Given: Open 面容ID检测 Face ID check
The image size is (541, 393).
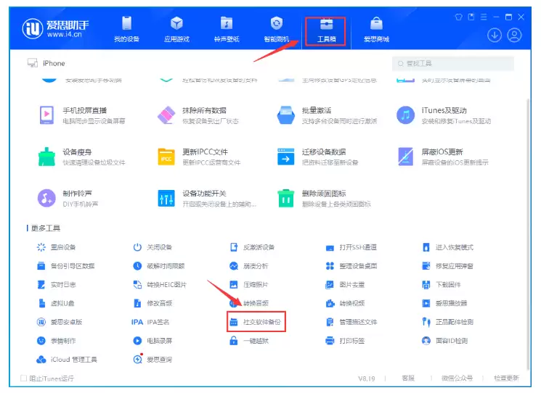Looking at the screenshot, I should pos(444,341).
